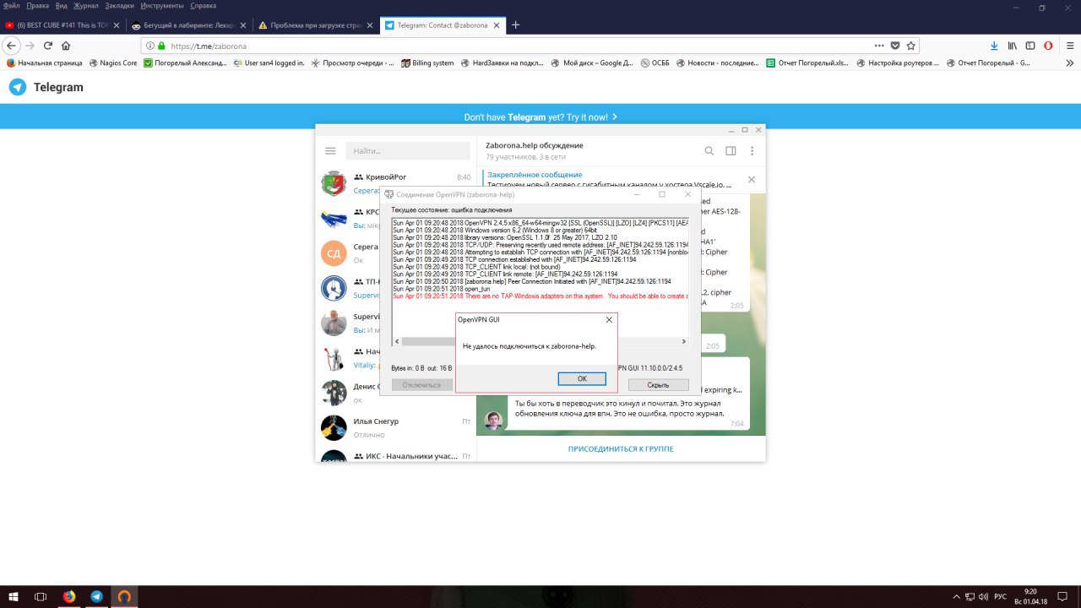Switch to the Проблема при загрузке страницы tab
Image resolution: width=1081 pixels, height=608 pixels.
[x=316, y=25]
